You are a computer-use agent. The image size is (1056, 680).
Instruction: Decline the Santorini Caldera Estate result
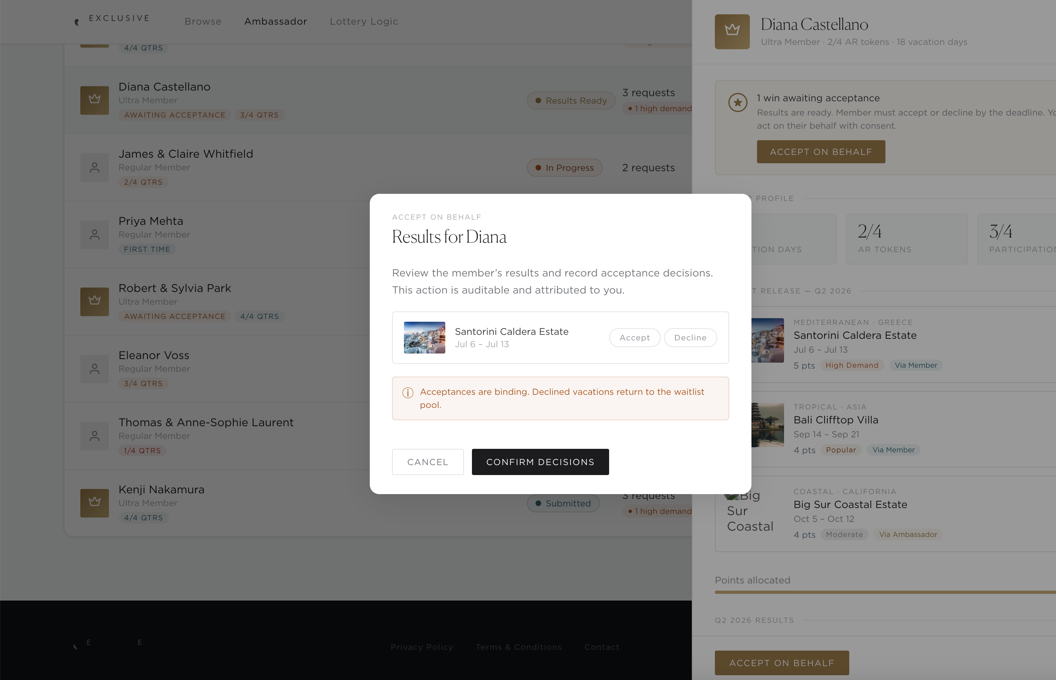(x=690, y=337)
